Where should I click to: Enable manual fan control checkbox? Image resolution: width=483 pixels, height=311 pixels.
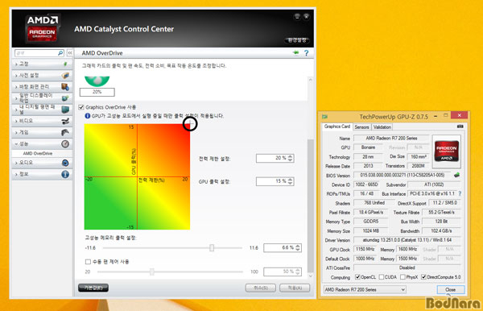(88, 262)
